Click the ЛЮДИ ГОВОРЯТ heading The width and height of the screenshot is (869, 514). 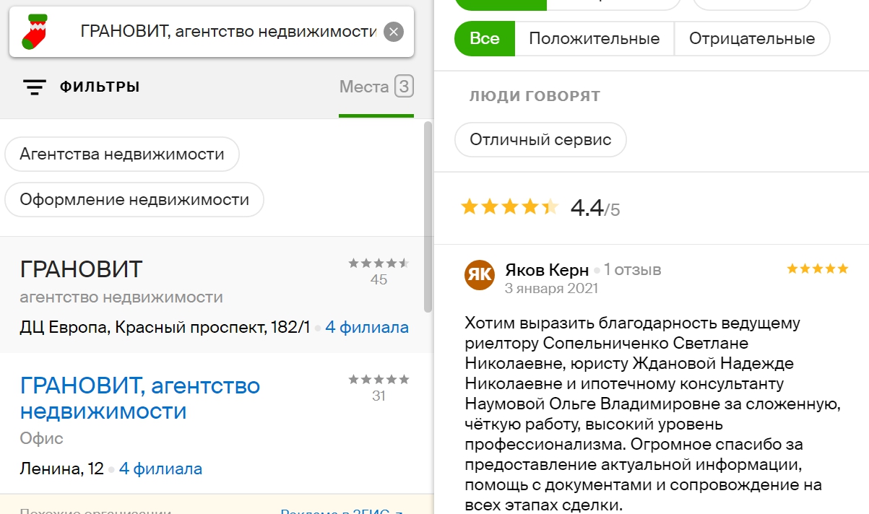535,96
